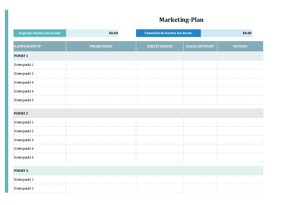This screenshot has height=205, width=291.
Task: Click the KAMPAGNENTYP column header
Action: pos(40,47)
